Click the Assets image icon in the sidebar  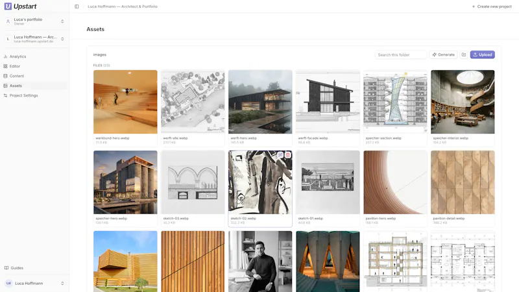tap(5, 86)
